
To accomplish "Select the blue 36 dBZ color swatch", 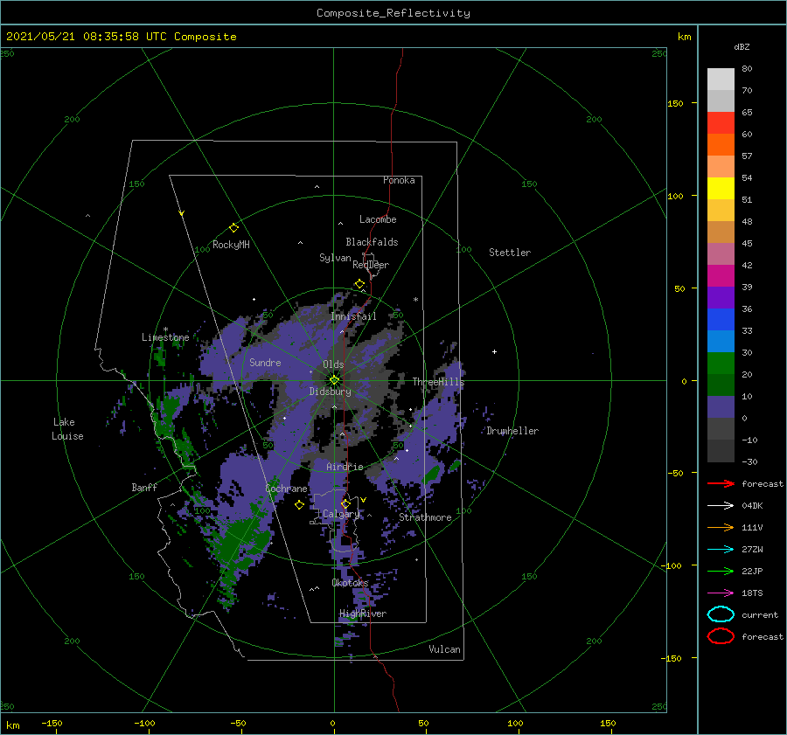I will click(721, 320).
